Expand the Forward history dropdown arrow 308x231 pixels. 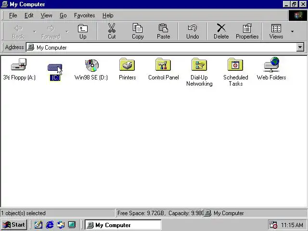point(67,31)
